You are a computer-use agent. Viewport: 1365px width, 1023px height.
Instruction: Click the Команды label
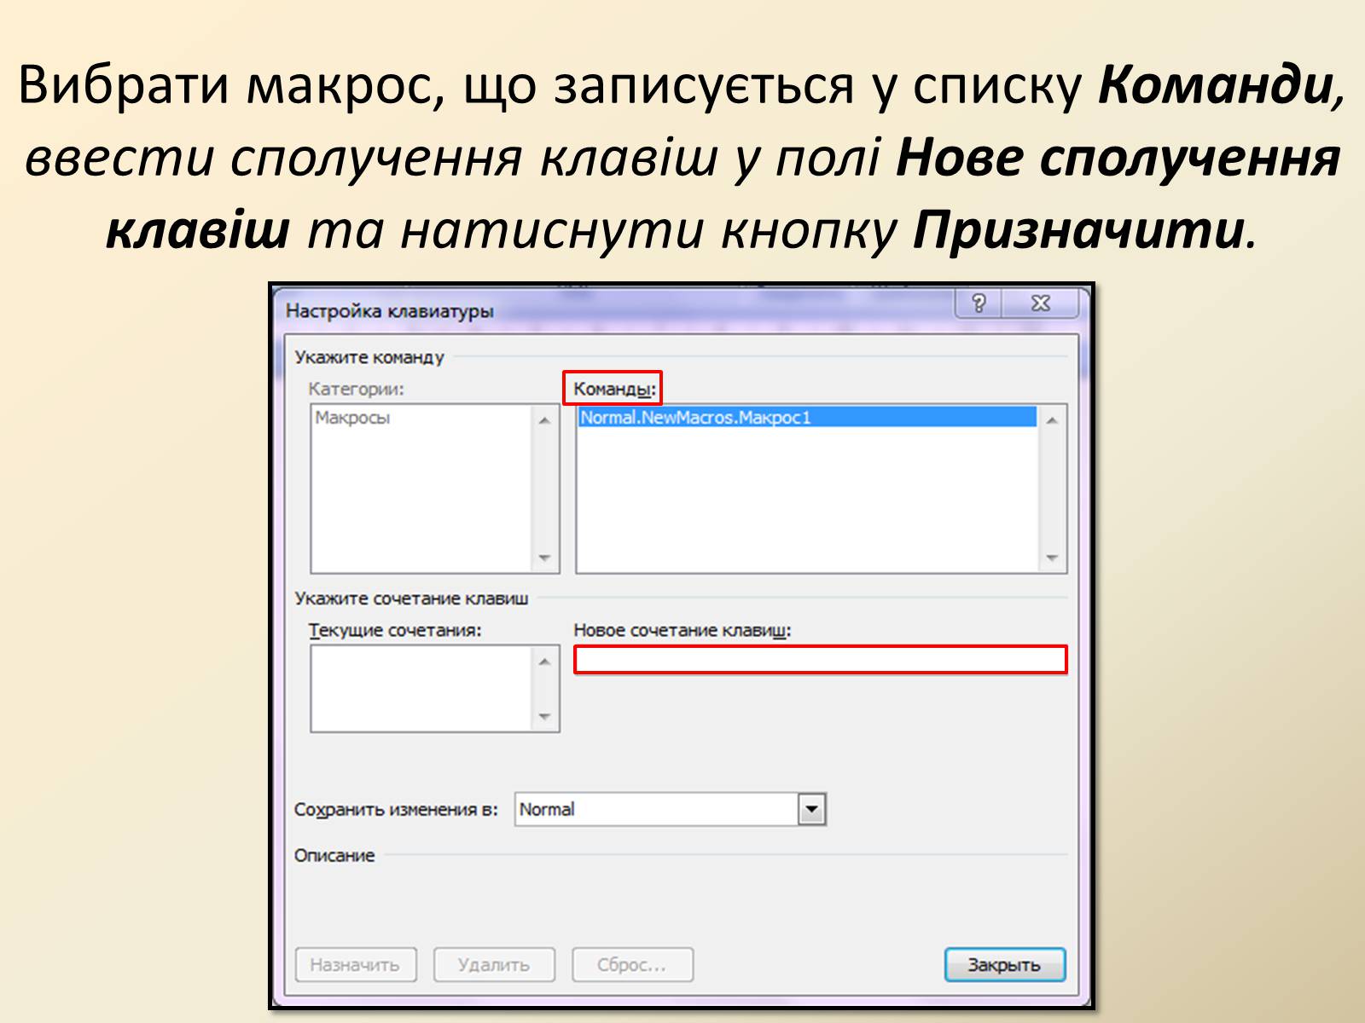click(614, 390)
